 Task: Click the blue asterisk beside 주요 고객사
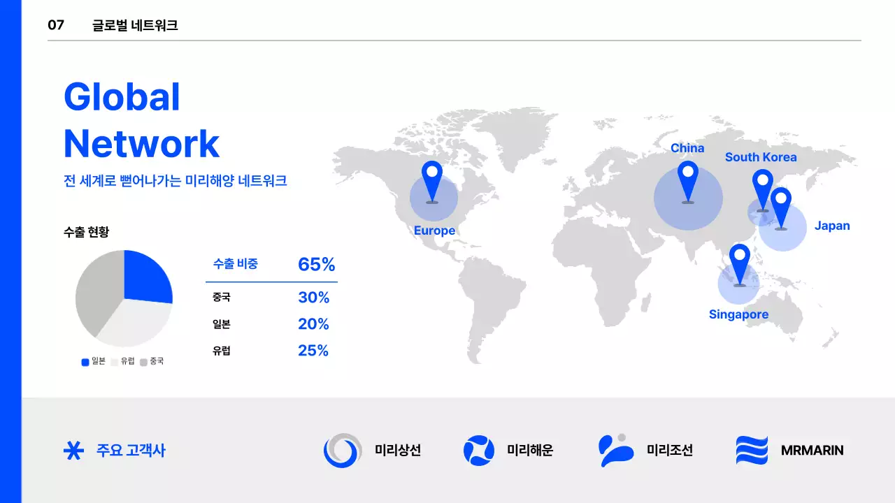pyautogui.click(x=73, y=451)
